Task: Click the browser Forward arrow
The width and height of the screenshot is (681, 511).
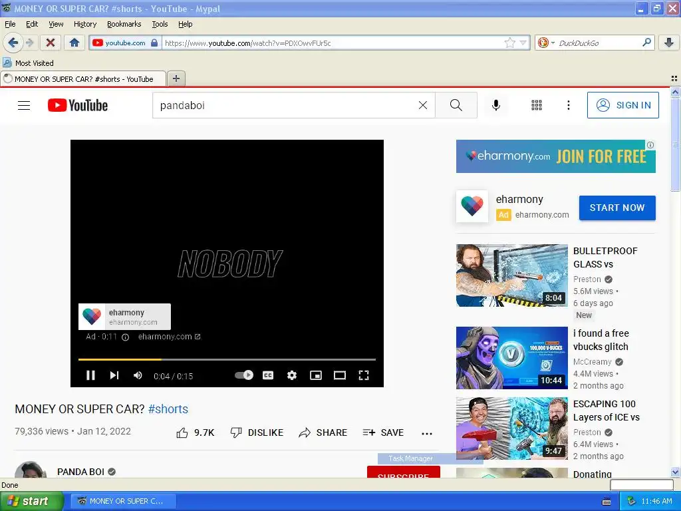Action: click(29, 43)
